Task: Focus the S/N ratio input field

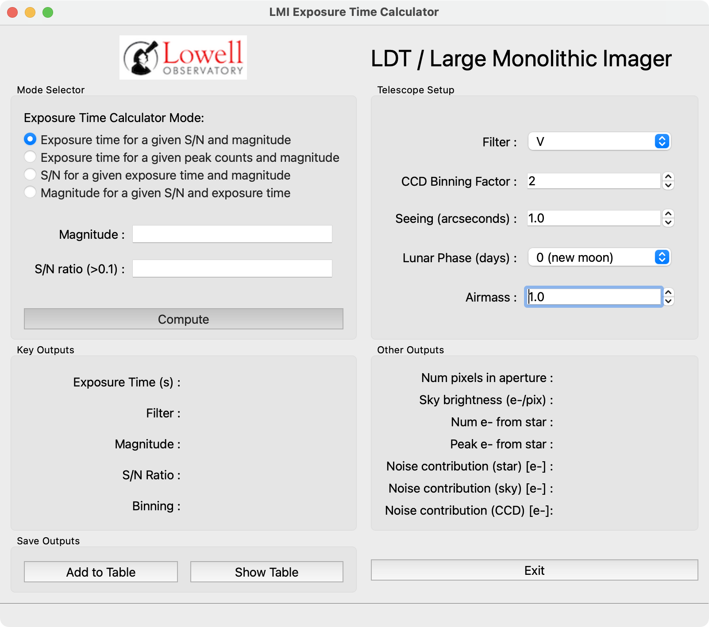Action: (x=232, y=268)
